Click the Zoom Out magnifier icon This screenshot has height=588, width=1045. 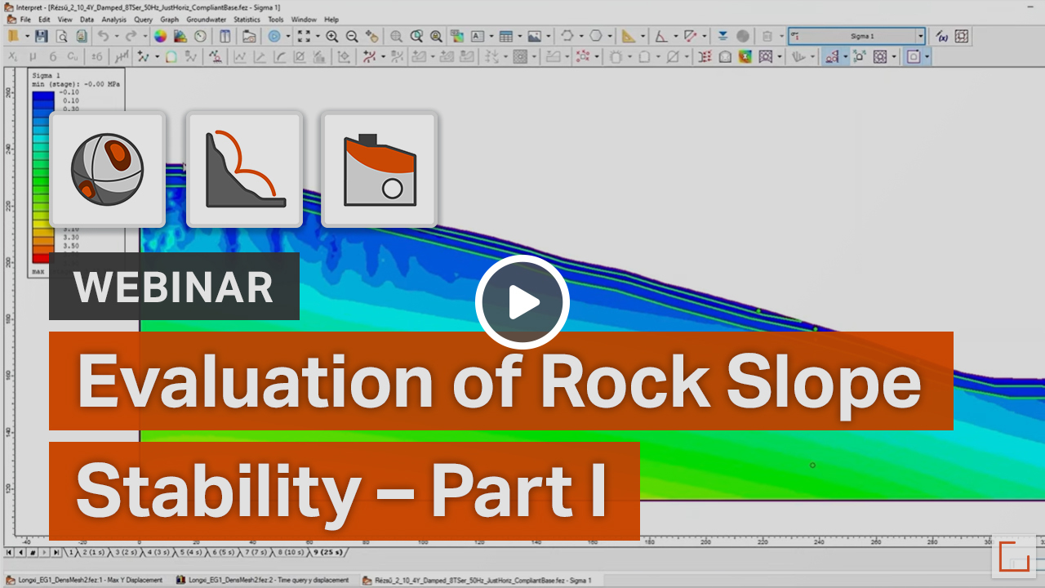(352, 36)
